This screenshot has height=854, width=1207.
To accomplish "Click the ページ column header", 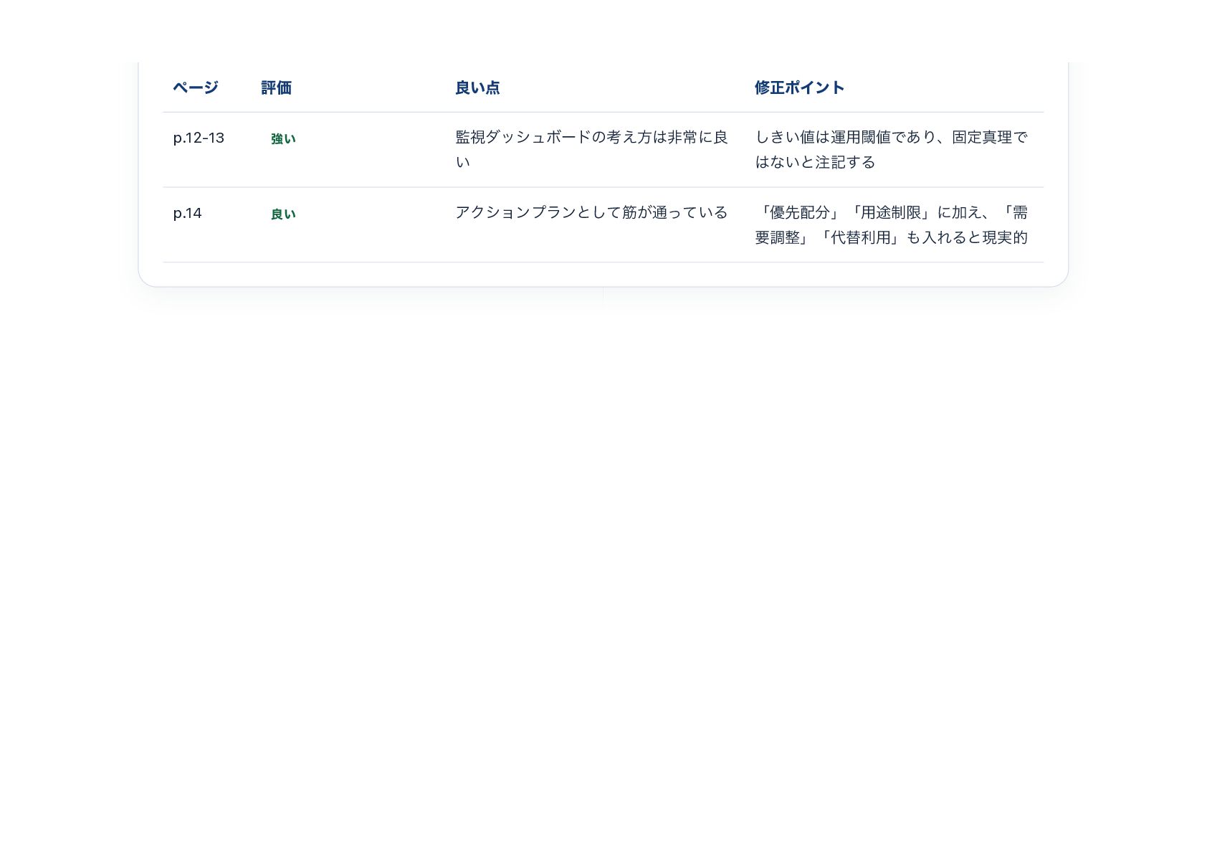I will click(195, 87).
